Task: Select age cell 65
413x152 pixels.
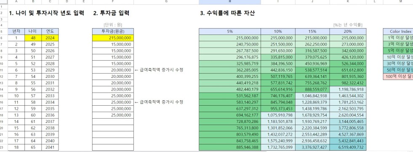Action: 33,147
